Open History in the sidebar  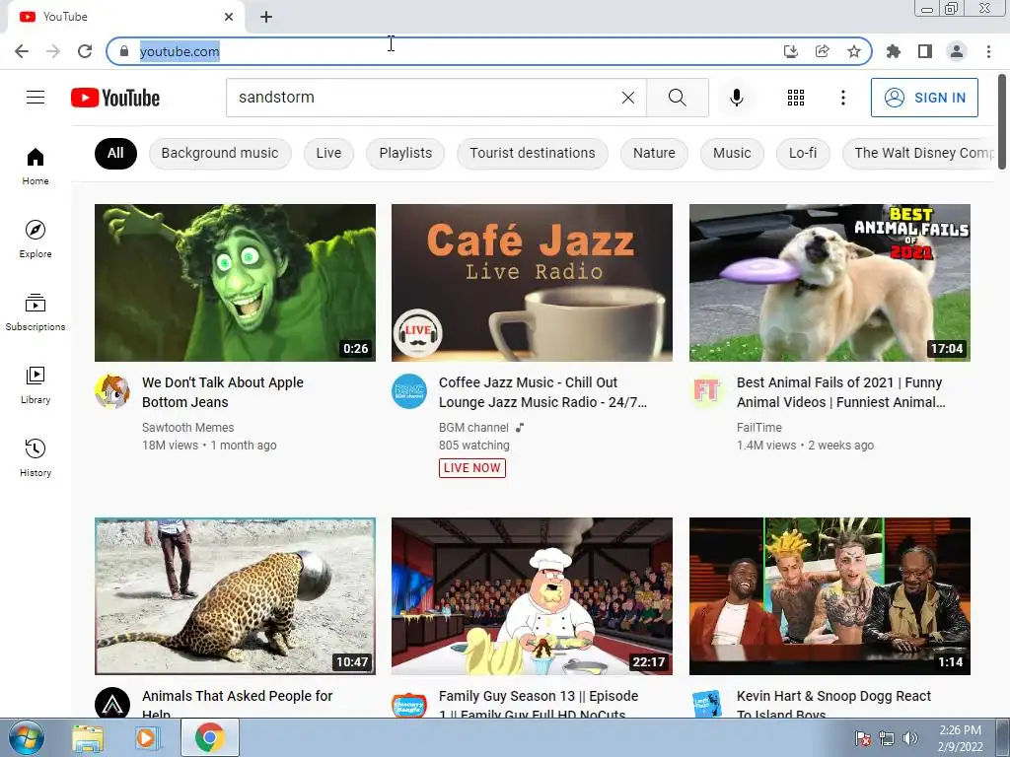pos(36,457)
